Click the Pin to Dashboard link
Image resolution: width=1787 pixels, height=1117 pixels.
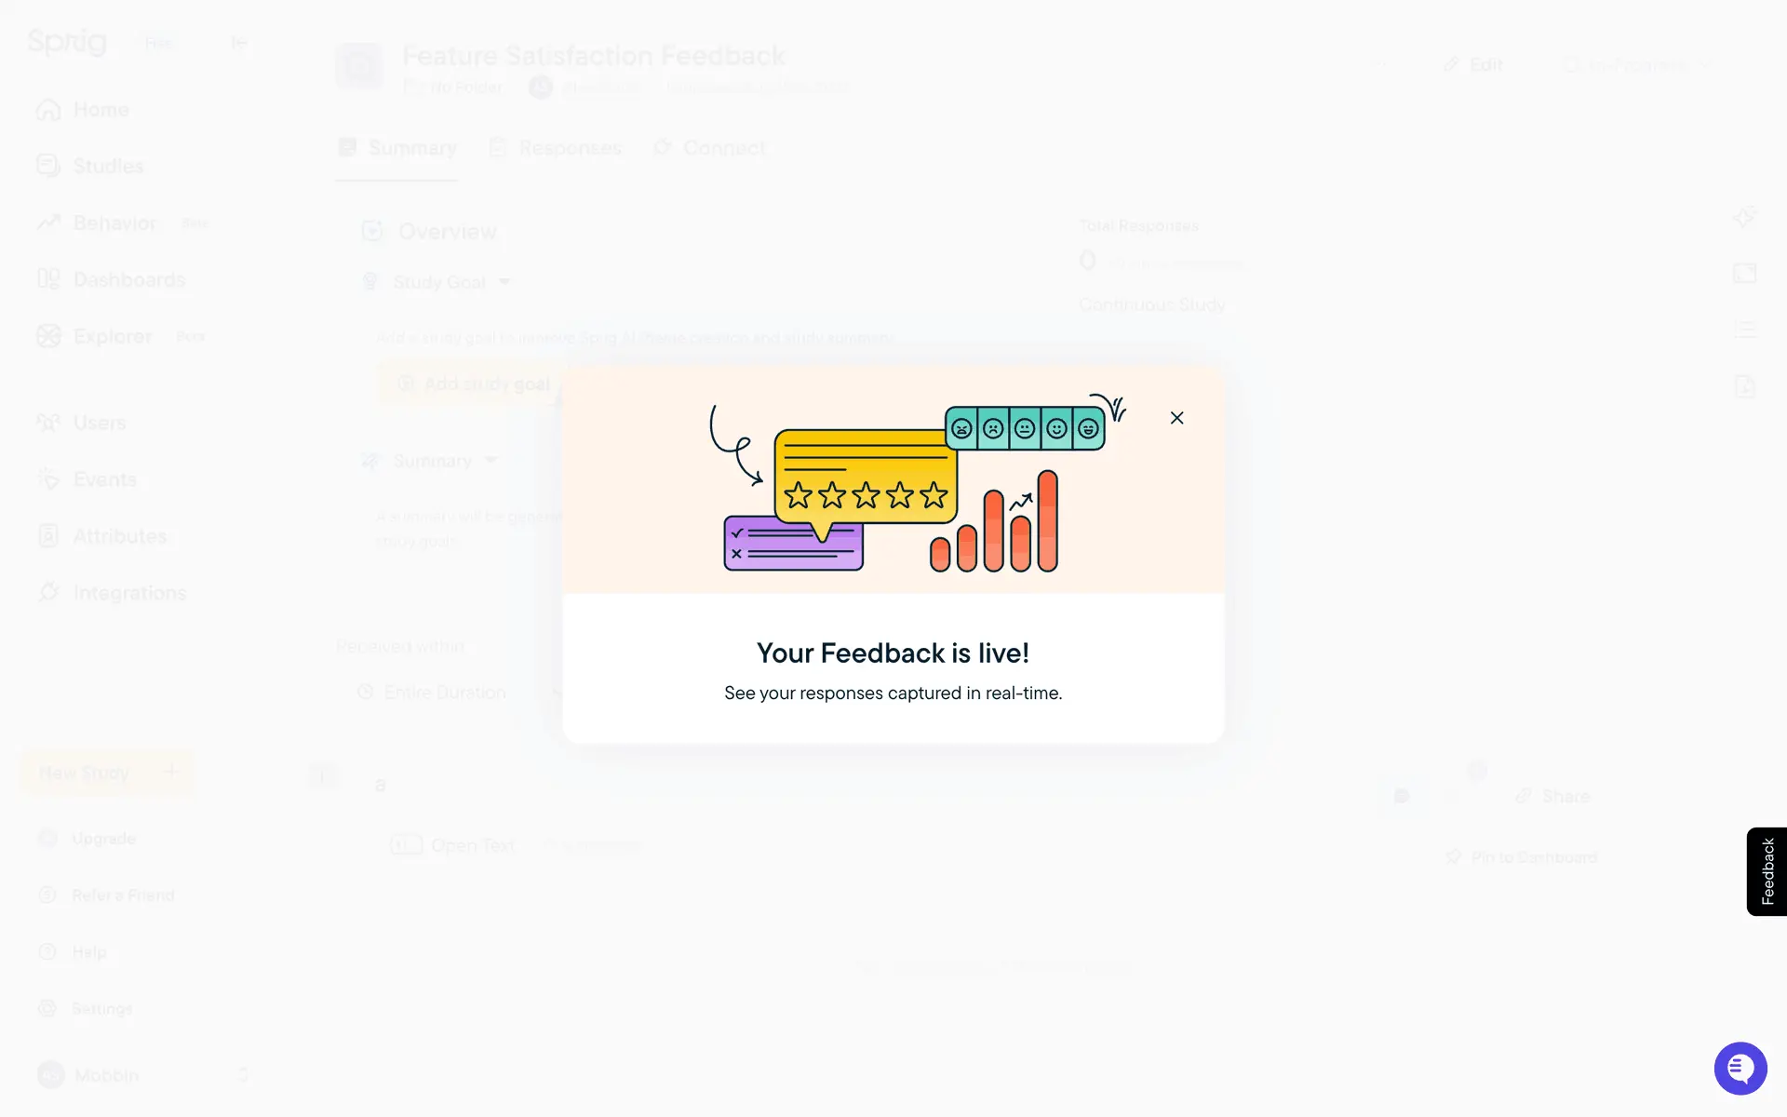(x=1523, y=856)
